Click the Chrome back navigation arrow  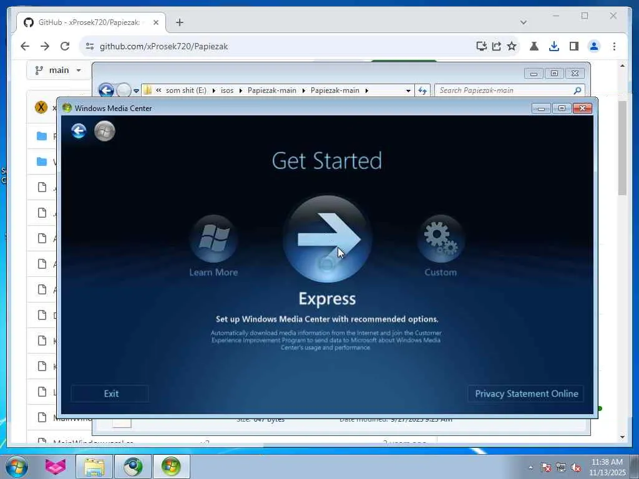pos(25,46)
